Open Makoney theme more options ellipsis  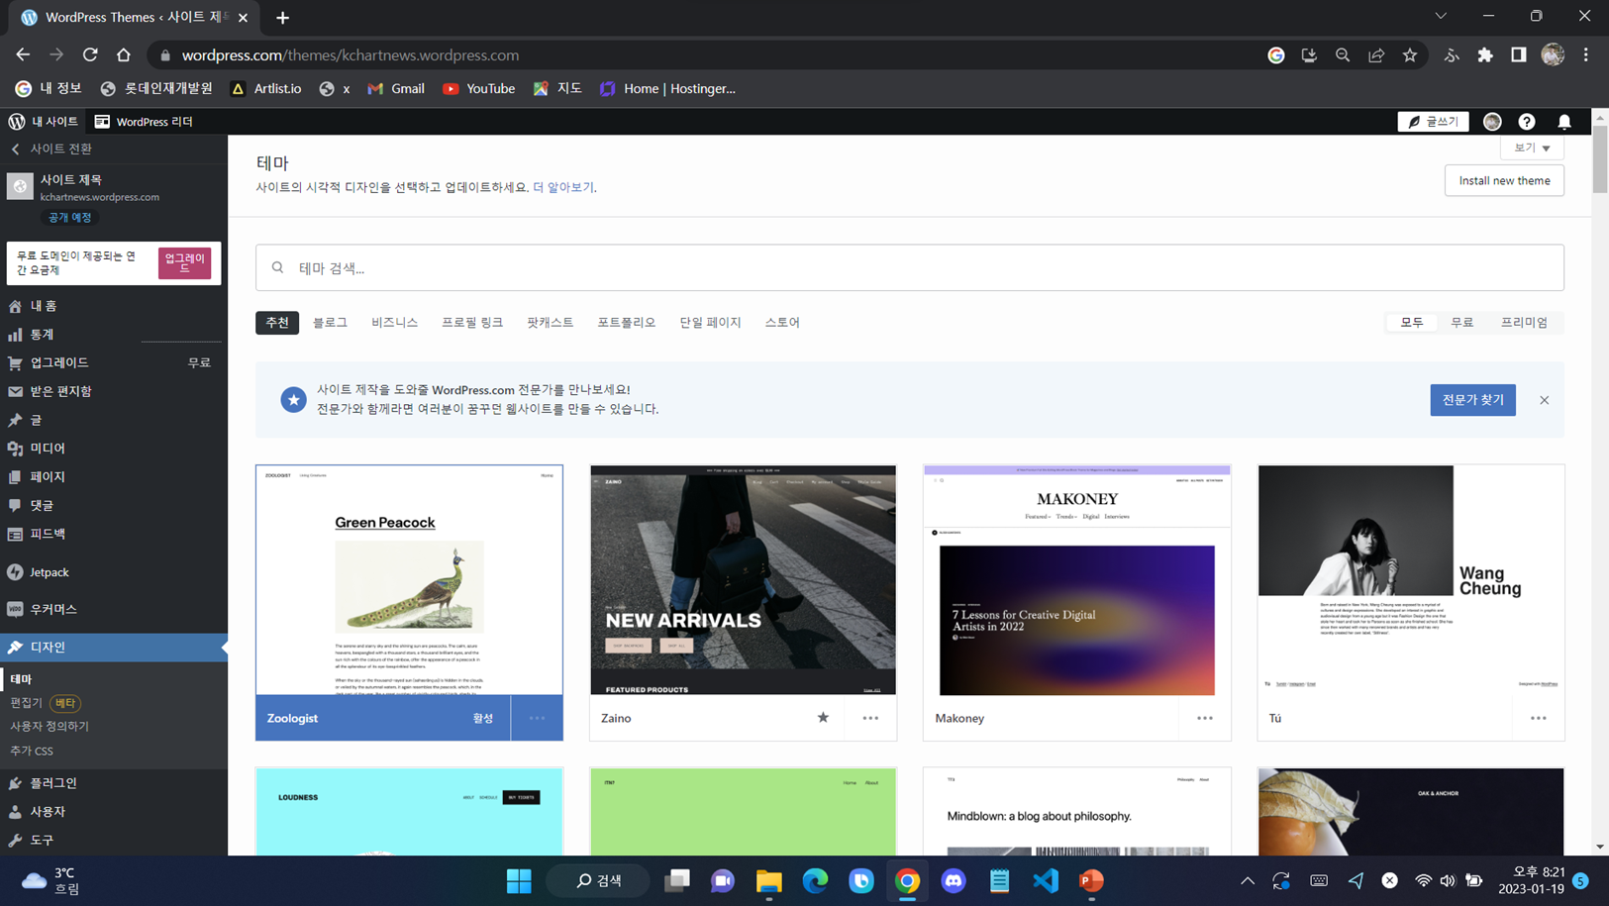coord(1204,718)
